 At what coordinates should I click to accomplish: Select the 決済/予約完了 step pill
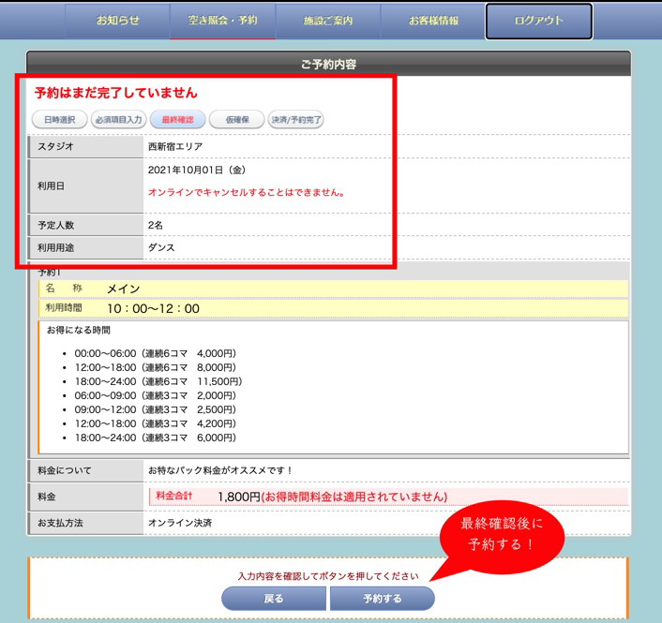click(x=295, y=120)
